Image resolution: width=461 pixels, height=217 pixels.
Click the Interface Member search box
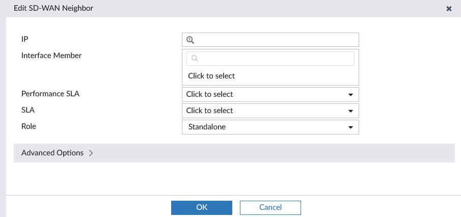click(275, 59)
